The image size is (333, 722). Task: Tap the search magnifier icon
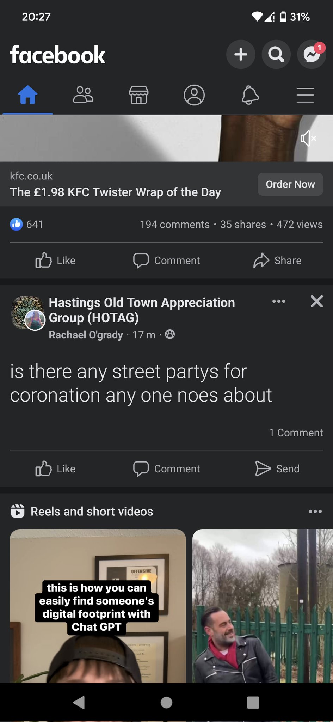[276, 55]
